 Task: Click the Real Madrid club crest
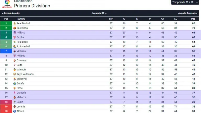coord(15,23)
